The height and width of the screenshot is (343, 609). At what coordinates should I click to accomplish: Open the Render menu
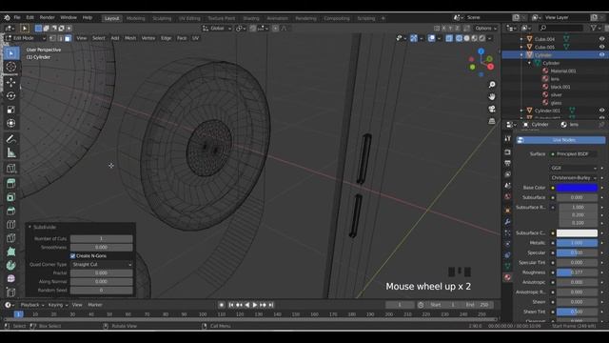47,17
